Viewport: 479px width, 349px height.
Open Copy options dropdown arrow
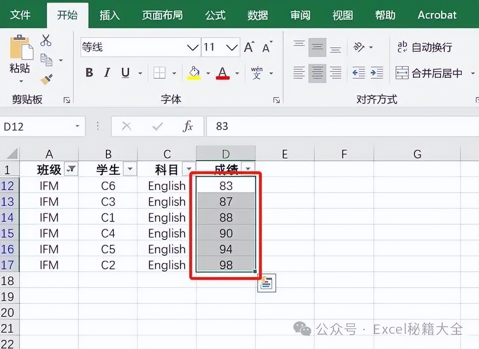click(x=61, y=60)
